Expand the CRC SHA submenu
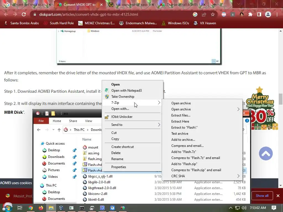Viewport: 283px width, 212px height. pyautogui.click(x=202, y=176)
